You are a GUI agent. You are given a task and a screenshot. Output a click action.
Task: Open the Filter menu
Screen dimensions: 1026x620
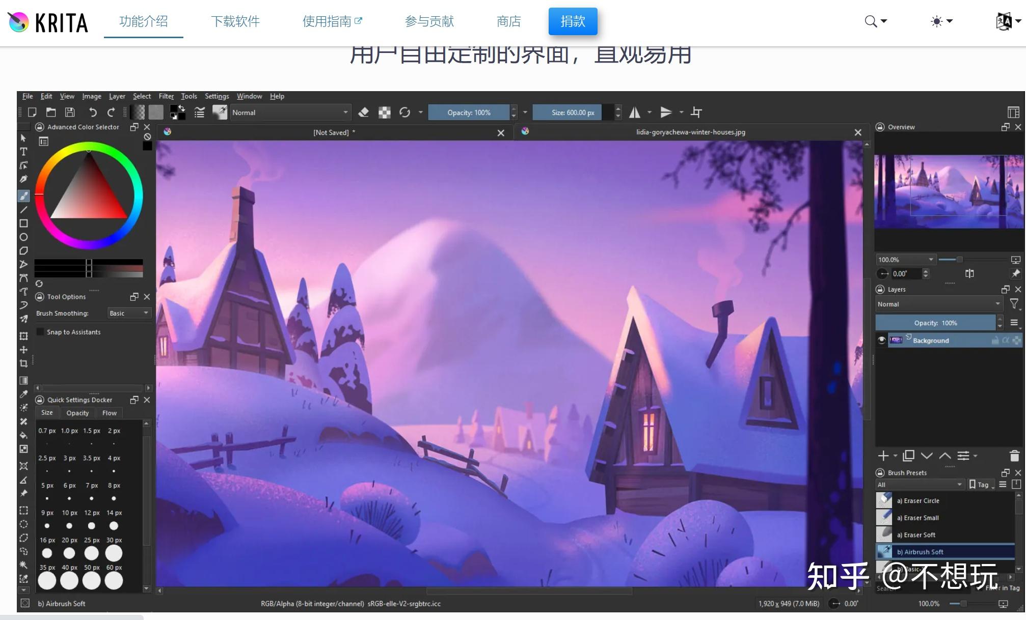[166, 96]
